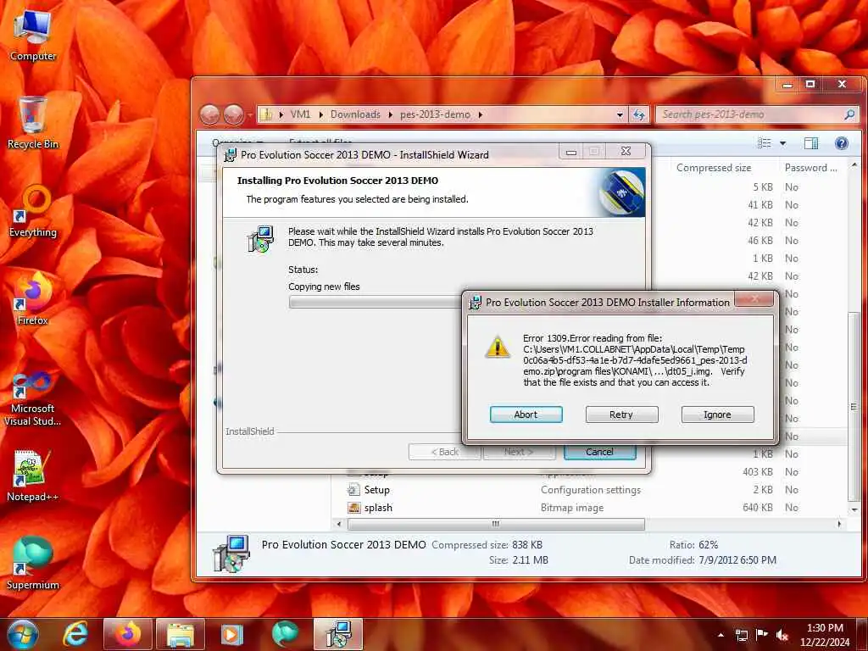
Task: Click the muted volume tray icon
Action: pyautogui.click(x=782, y=635)
